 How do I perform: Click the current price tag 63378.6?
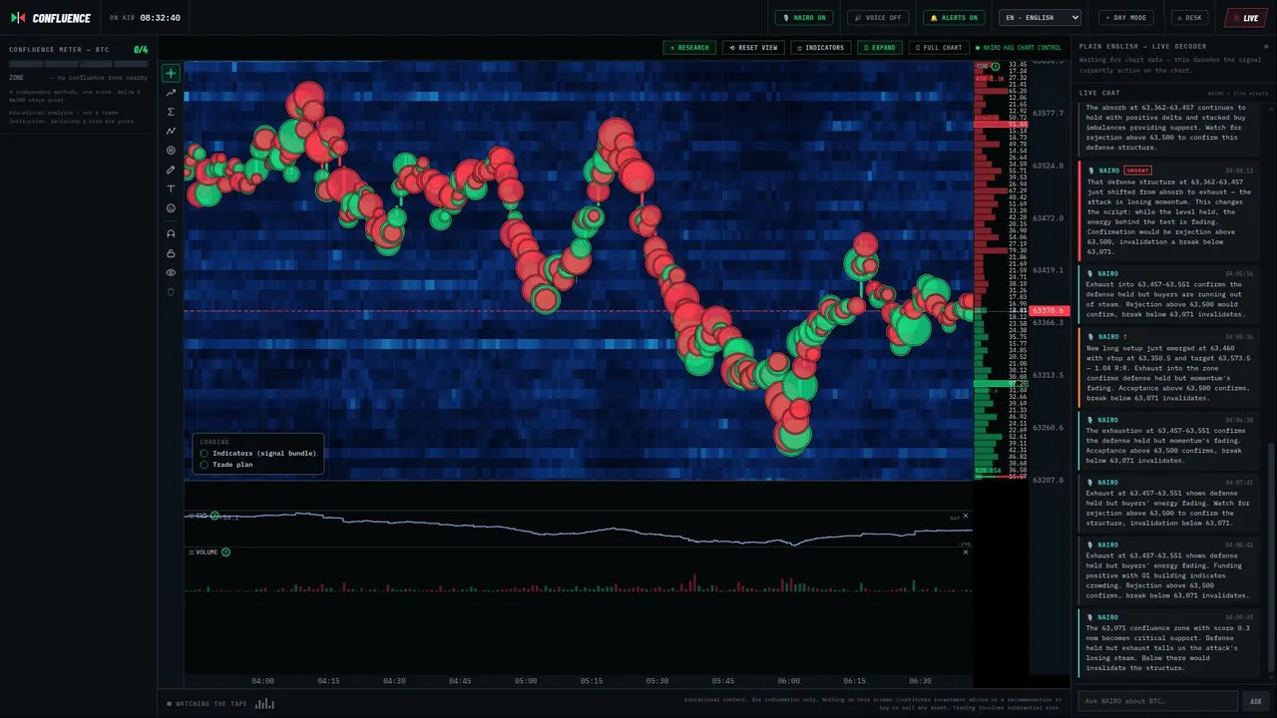1049,311
